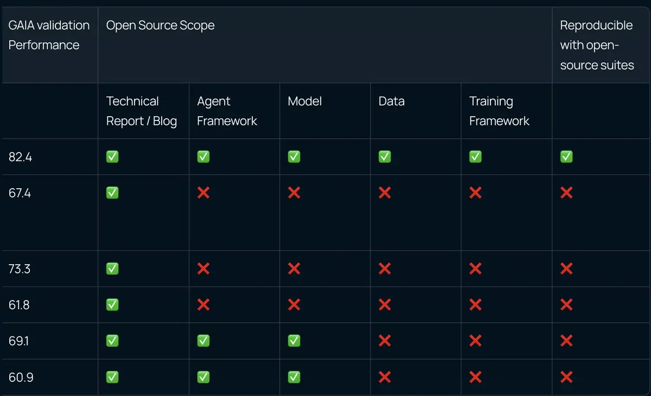Select the 61.8 performance value
This screenshot has height=396, width=651.
[x=19, y=305]
